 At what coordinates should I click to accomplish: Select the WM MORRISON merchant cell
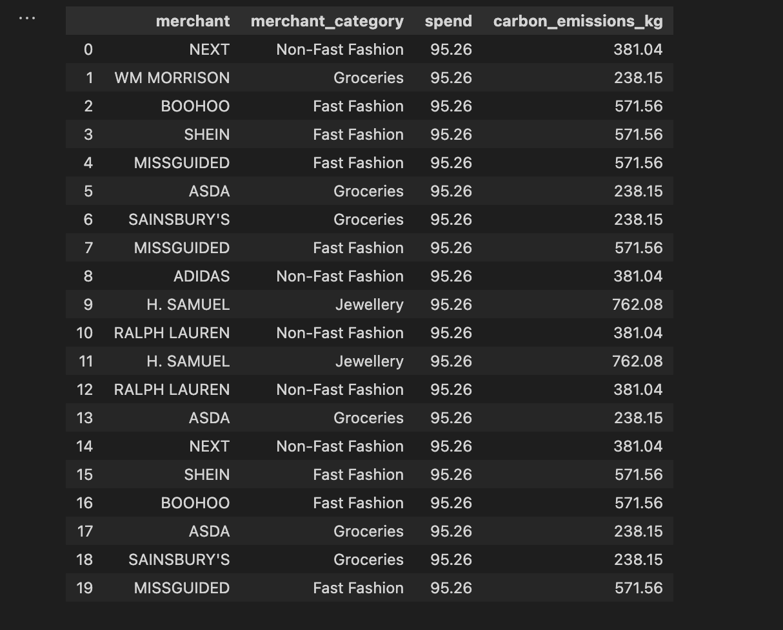pyautogui.click(x=172, y=78)
